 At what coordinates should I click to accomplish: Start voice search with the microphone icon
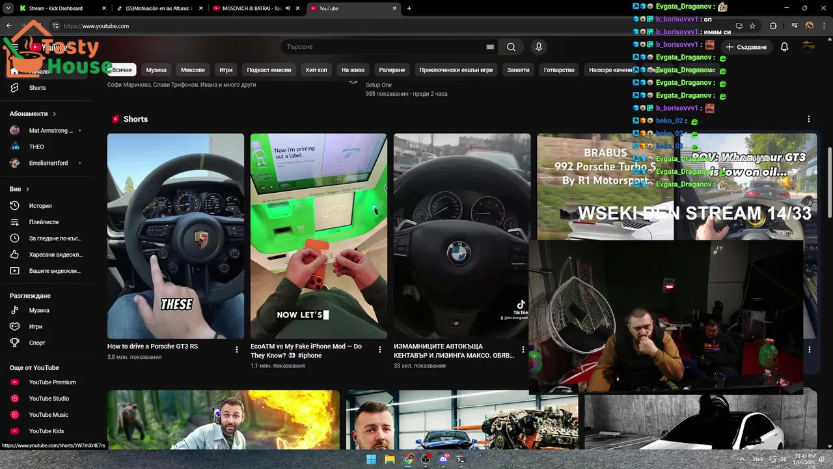click(538, 47)
